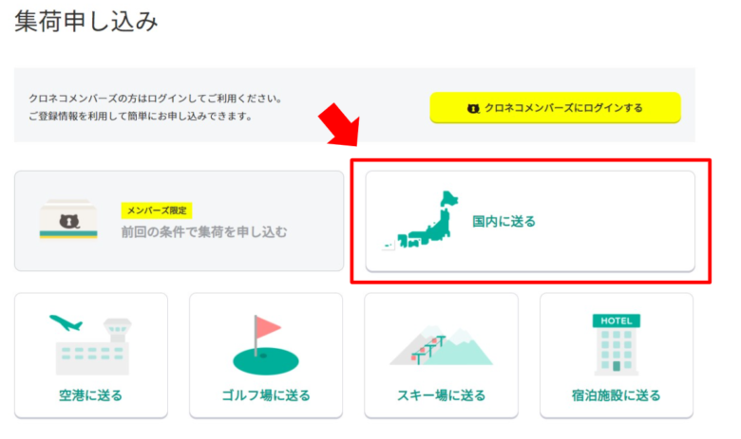
Task: Select 前回の条件で集荷を申し込む text
Action: pos(204,232)
